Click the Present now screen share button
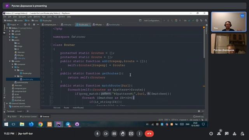The width and height of the screenshot is (249, 140). (x=131, y=134)
